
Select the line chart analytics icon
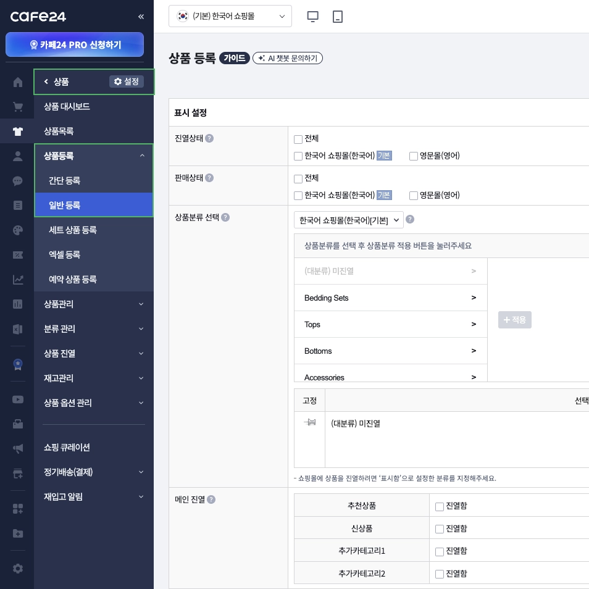18,280
